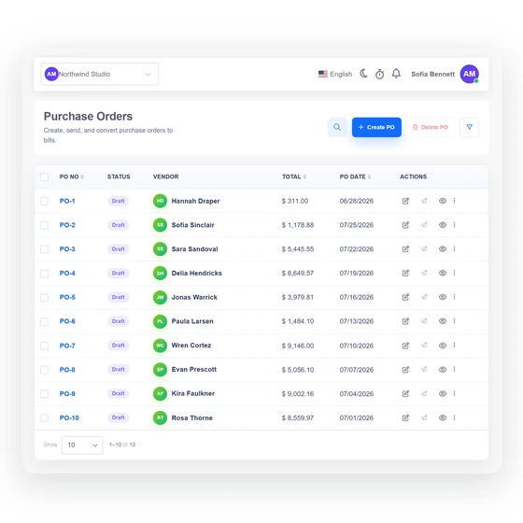Edit PO-2 Sofia Sinclair order
Viewport: 523px width, 523px height.
[405, 225]
